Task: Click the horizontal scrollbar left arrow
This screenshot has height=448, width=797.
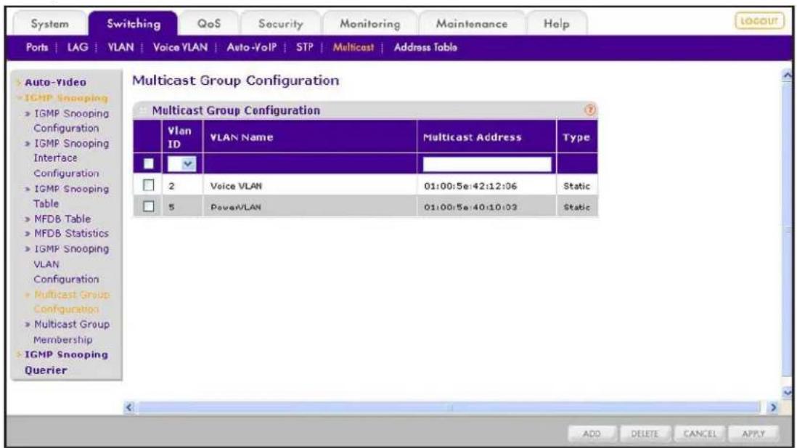Action: pyautogui.click(x=129, y=407)
